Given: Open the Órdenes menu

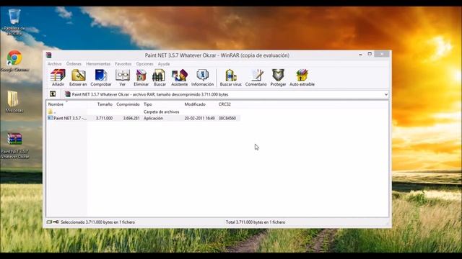Looking at the screenshot, I should (x=74, y=64).
